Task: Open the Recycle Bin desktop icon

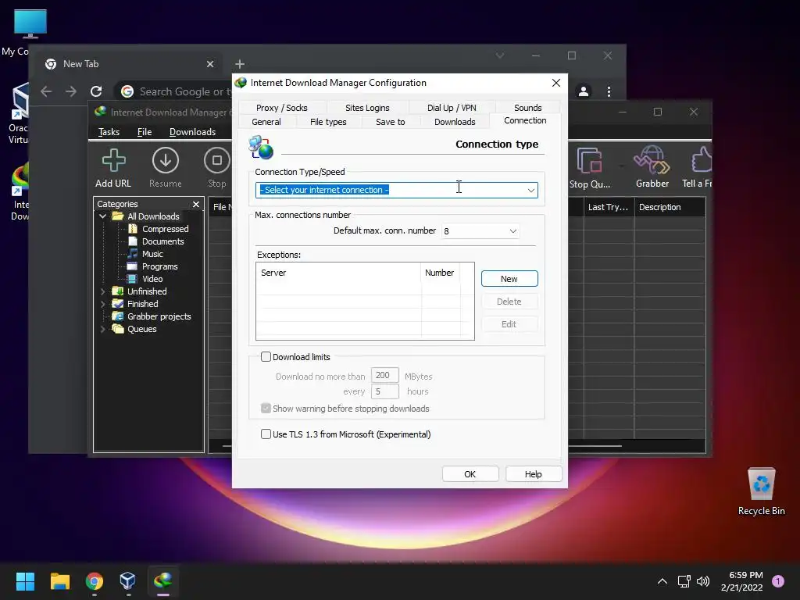Action: click(x=761, y=491)
